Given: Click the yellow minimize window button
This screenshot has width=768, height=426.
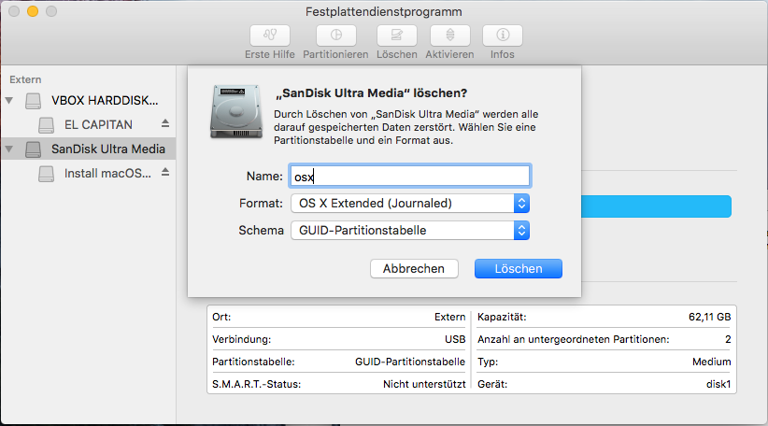Looking at the screenshot, I should point(33,11).
